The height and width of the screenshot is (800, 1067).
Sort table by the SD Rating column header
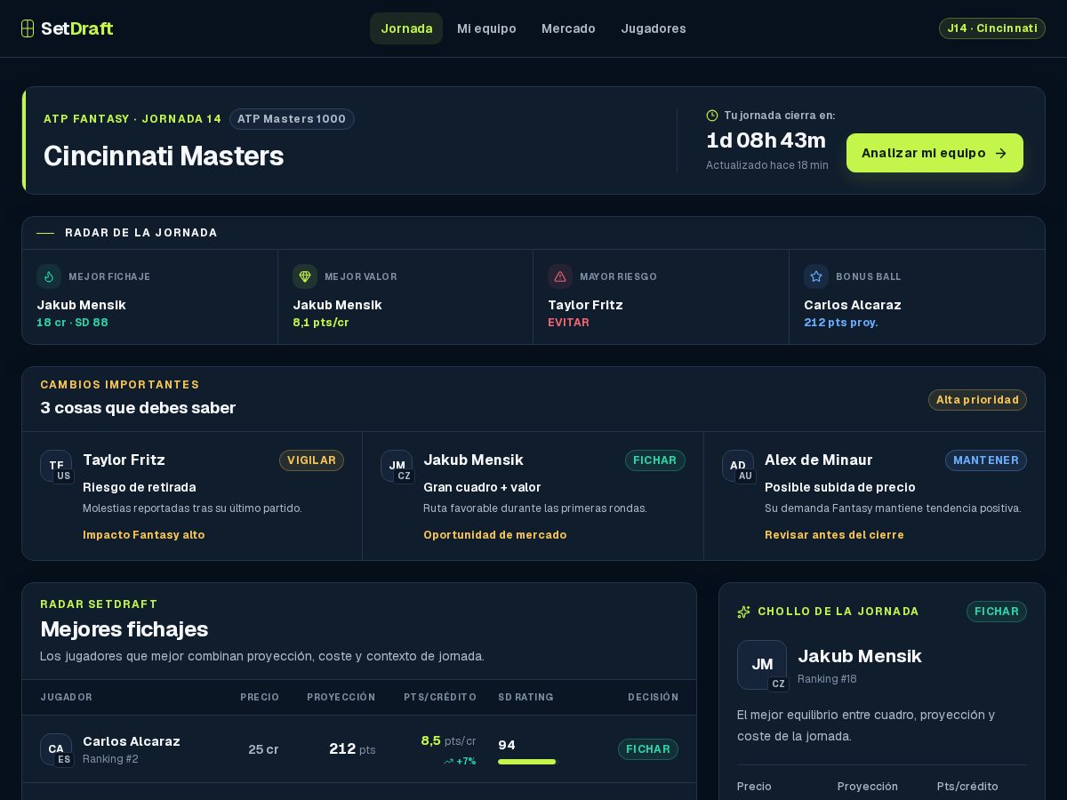[x=525, y=697]
